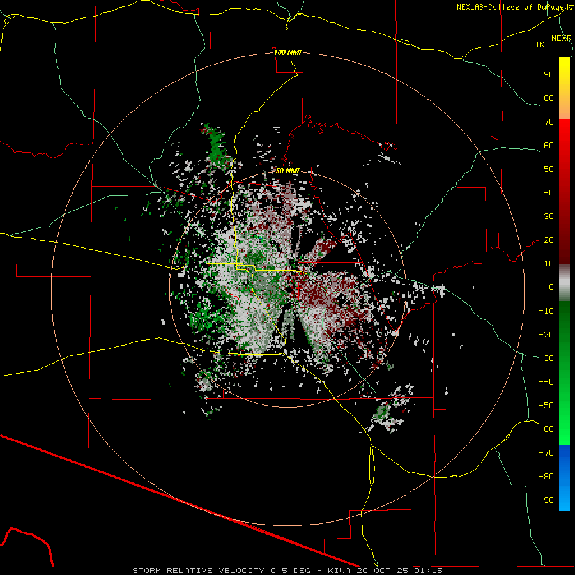Click the [KT] units label above scale
This screenshot has width=575, height=575.
546,44
